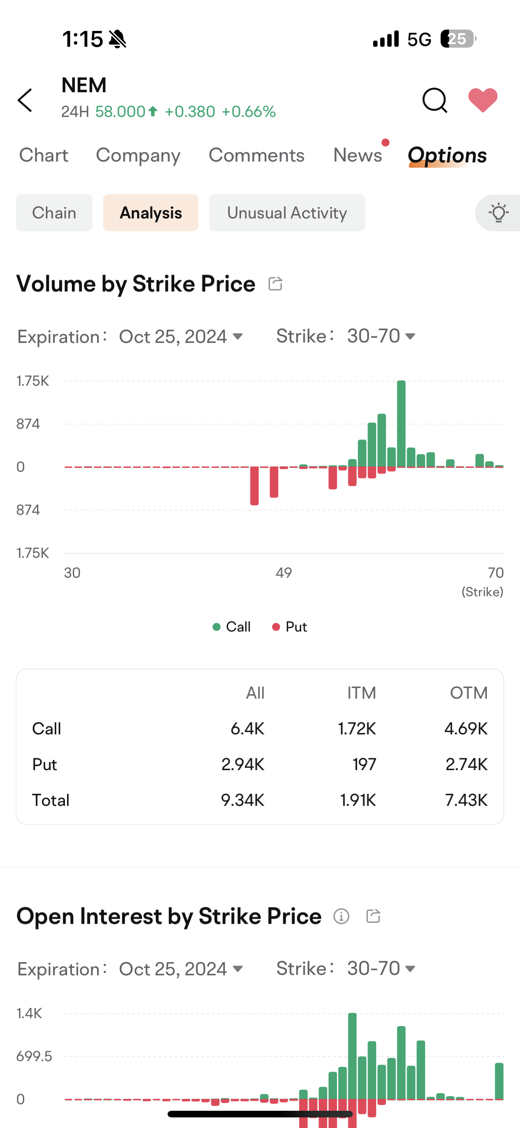Expand Open Interest expiration date dropdown
This screenshot has height=1128, width=520.
coord(181,969)
